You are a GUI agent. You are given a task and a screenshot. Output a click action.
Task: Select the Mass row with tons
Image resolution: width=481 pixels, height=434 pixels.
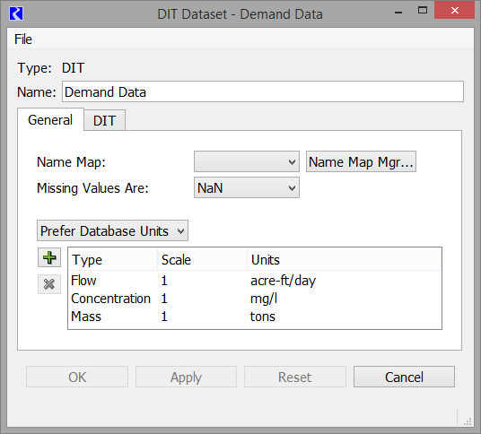255,317
